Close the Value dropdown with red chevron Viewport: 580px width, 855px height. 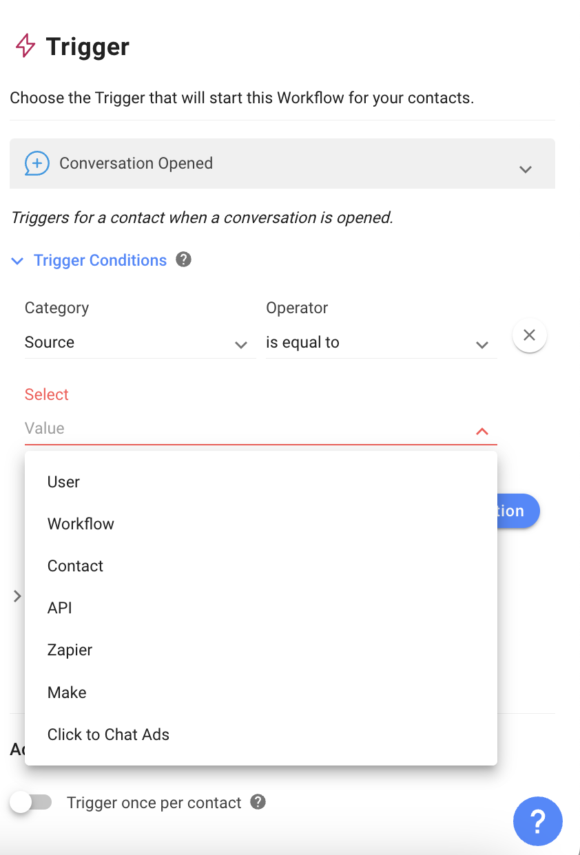click(x=482, y=432)
